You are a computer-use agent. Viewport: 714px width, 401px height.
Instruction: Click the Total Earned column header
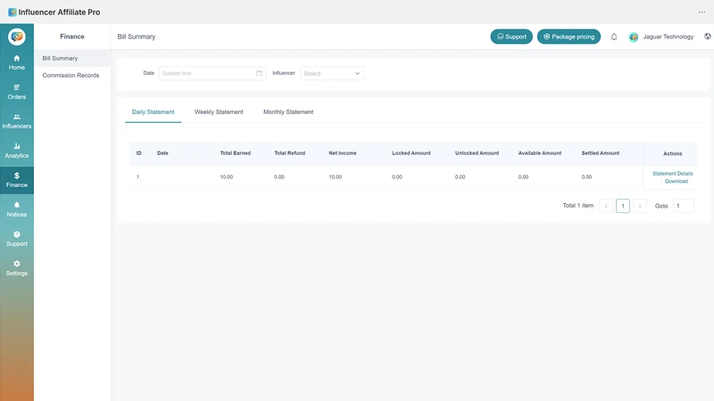(x=235, y=153)
